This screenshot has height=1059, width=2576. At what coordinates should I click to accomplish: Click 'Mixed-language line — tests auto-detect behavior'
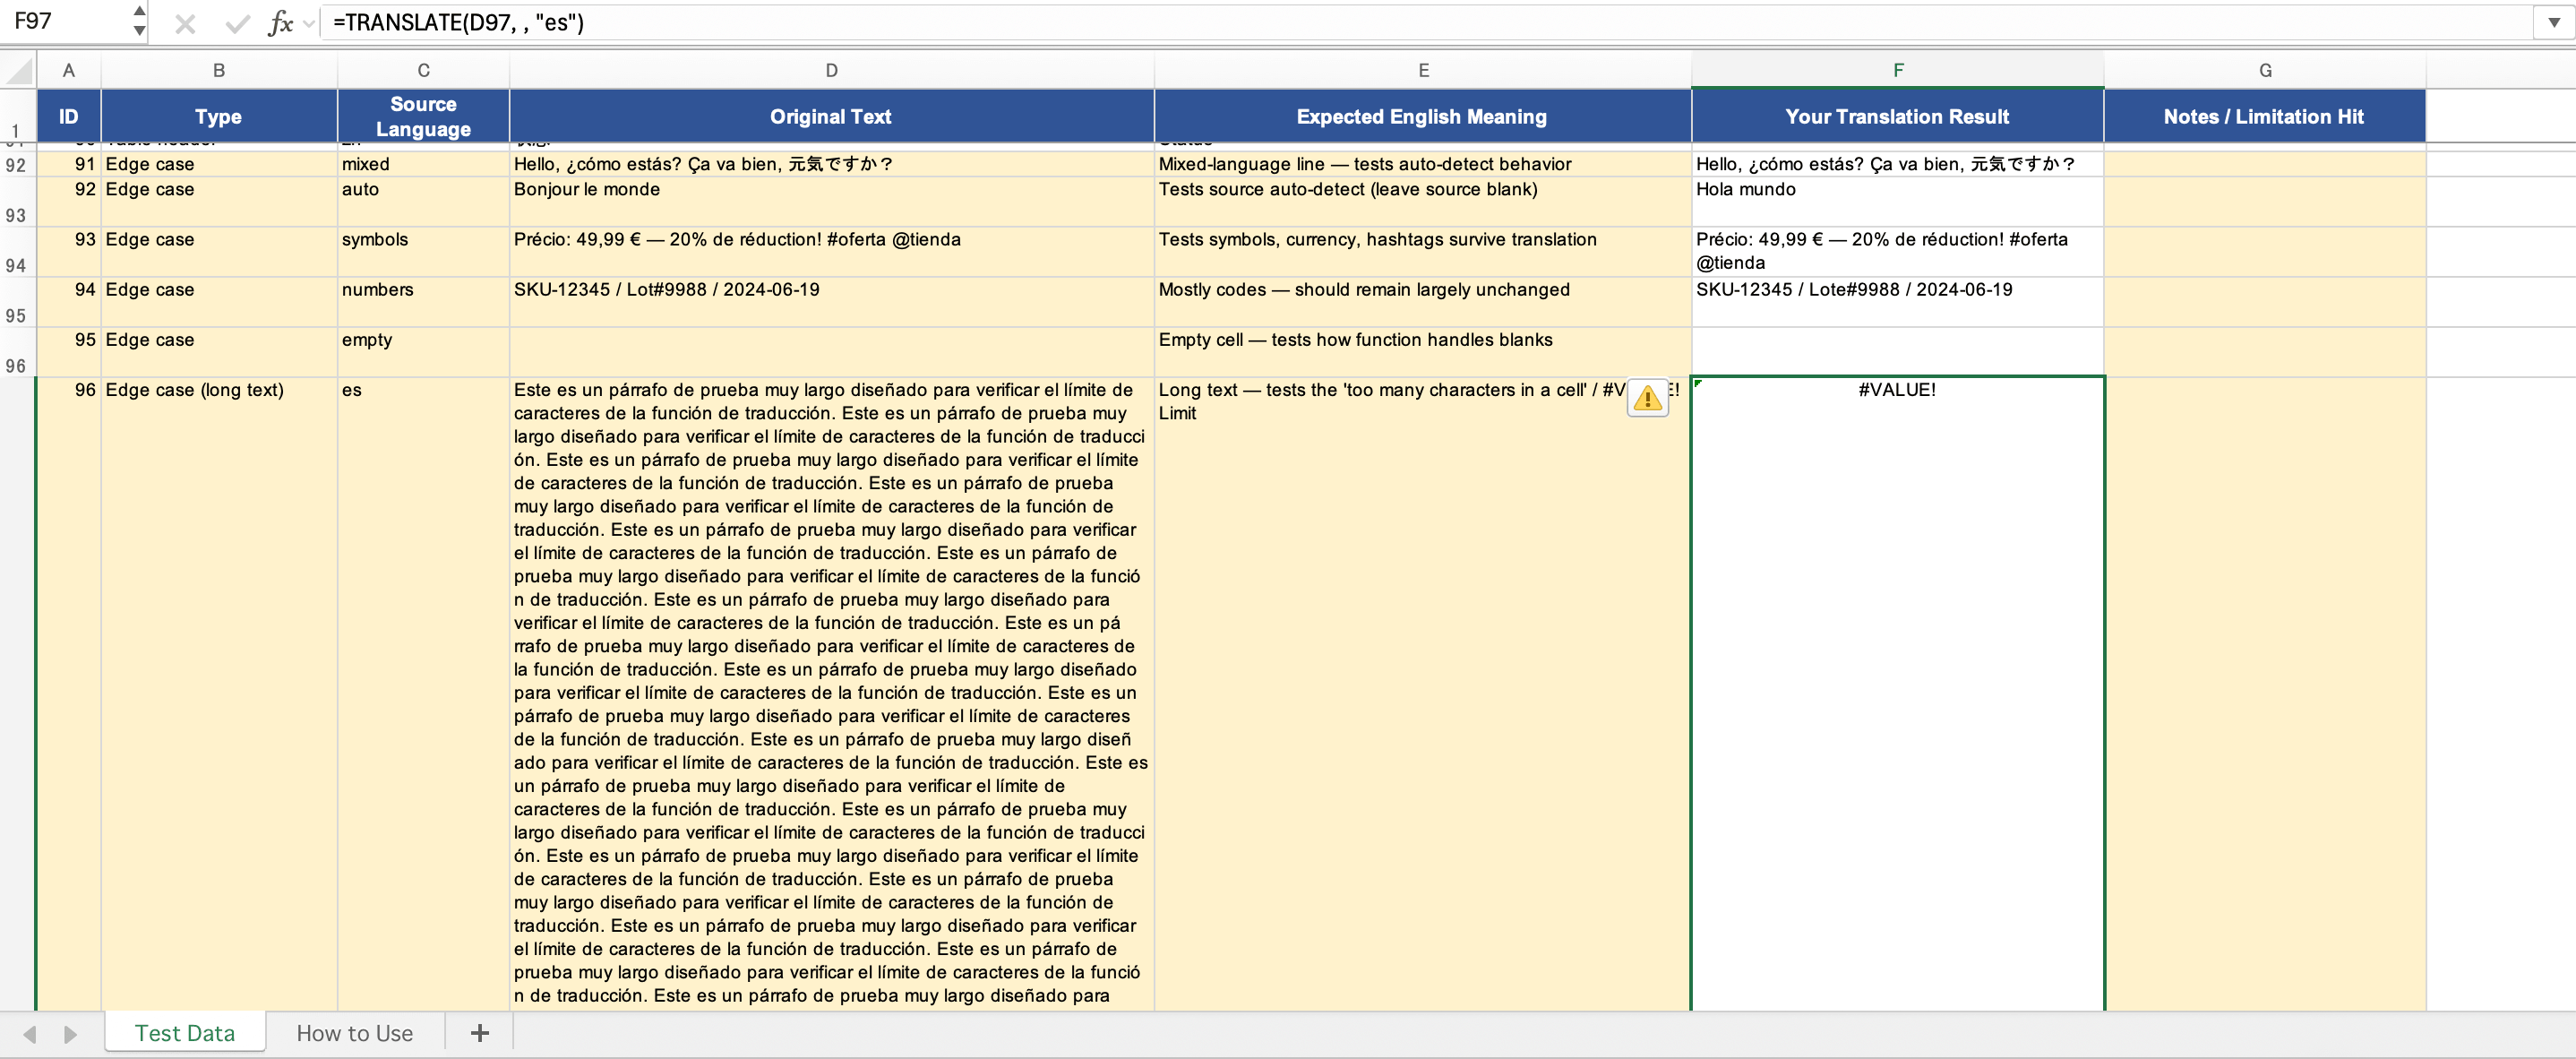(x=1422, y=164)
